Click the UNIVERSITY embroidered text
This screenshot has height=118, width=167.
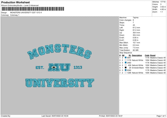click(60, 83)
